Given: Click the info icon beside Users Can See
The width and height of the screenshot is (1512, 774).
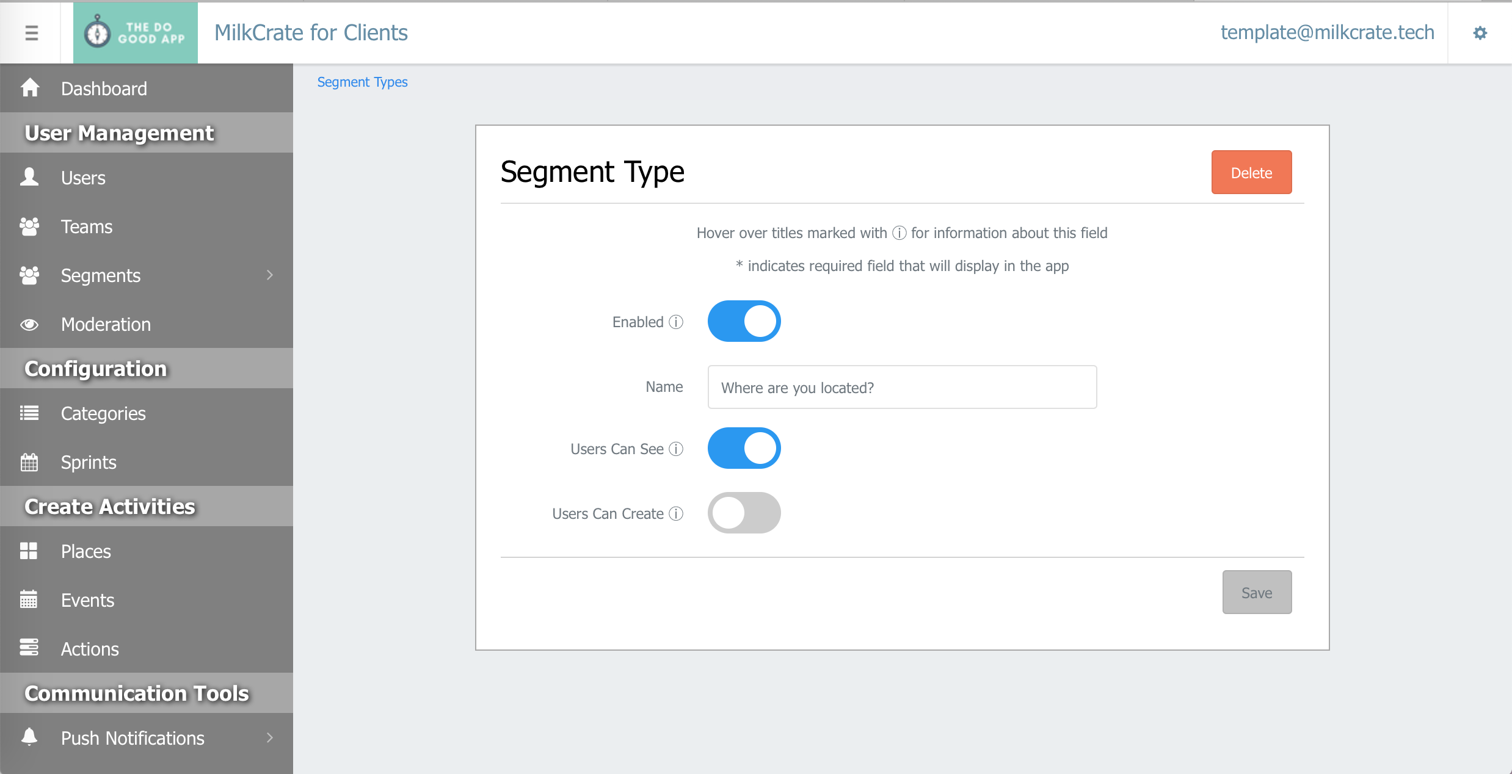Looking at the screenshot, I should 676,449.
